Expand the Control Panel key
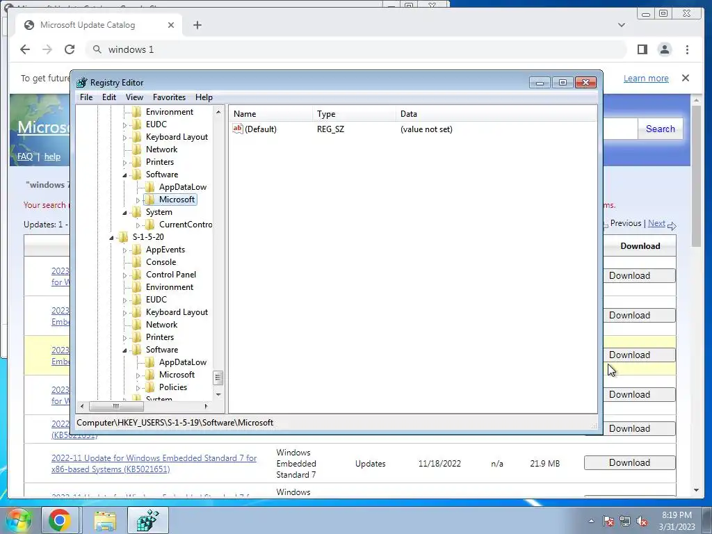This screenshot has width=712, height=534. coord(125,275)
